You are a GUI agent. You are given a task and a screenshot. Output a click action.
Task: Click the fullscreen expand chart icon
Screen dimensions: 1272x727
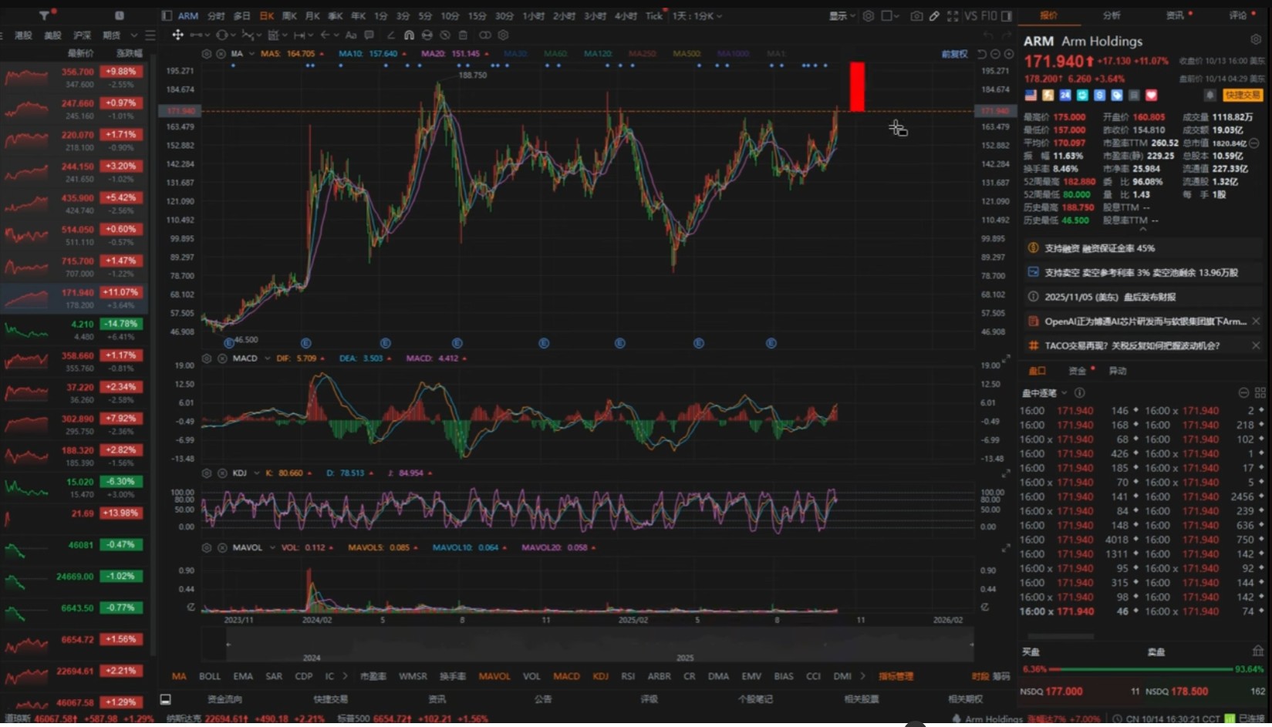953,15
